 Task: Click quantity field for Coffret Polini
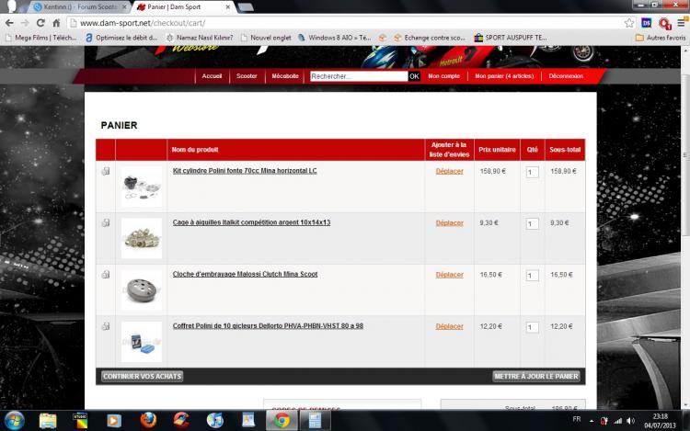[x=532, y=327]
